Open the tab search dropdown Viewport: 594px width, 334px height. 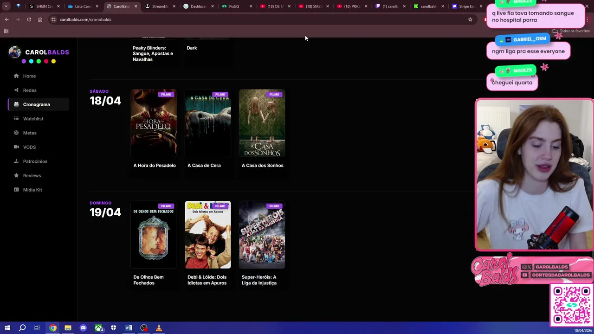(x=6, y=6)
